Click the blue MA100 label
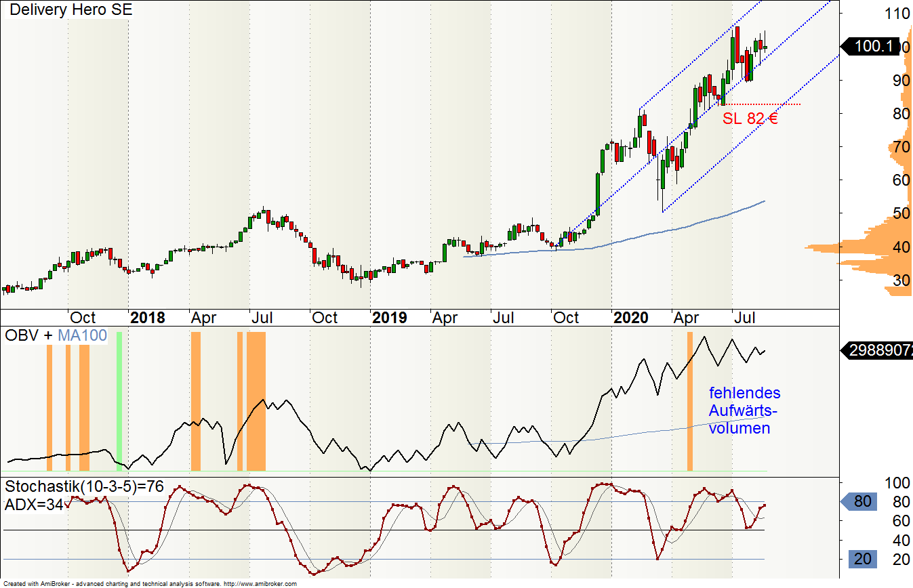Image resolution: width=913 pixels, height=588 pixels. 82,335
